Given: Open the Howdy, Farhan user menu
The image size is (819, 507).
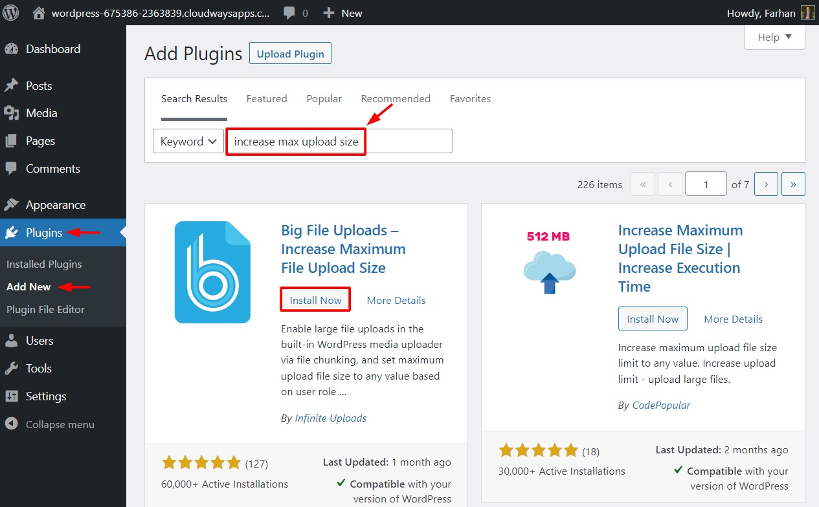Looking at the screenshot, I should pyautogui.click(x=770, y=13).
